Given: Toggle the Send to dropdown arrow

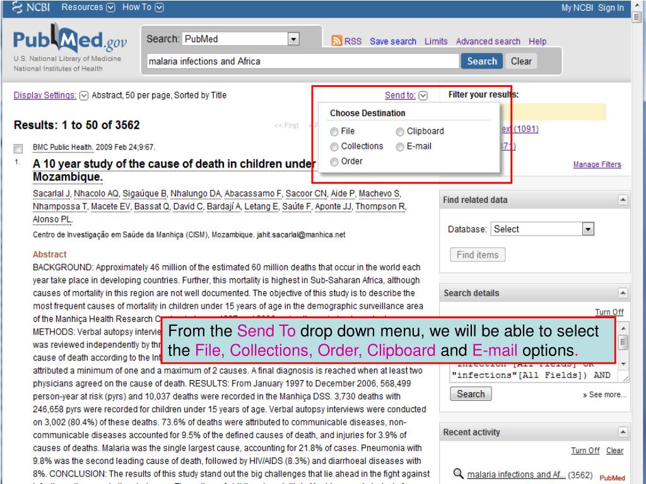Looking at the screenshot, I should [x=423, y=96].
